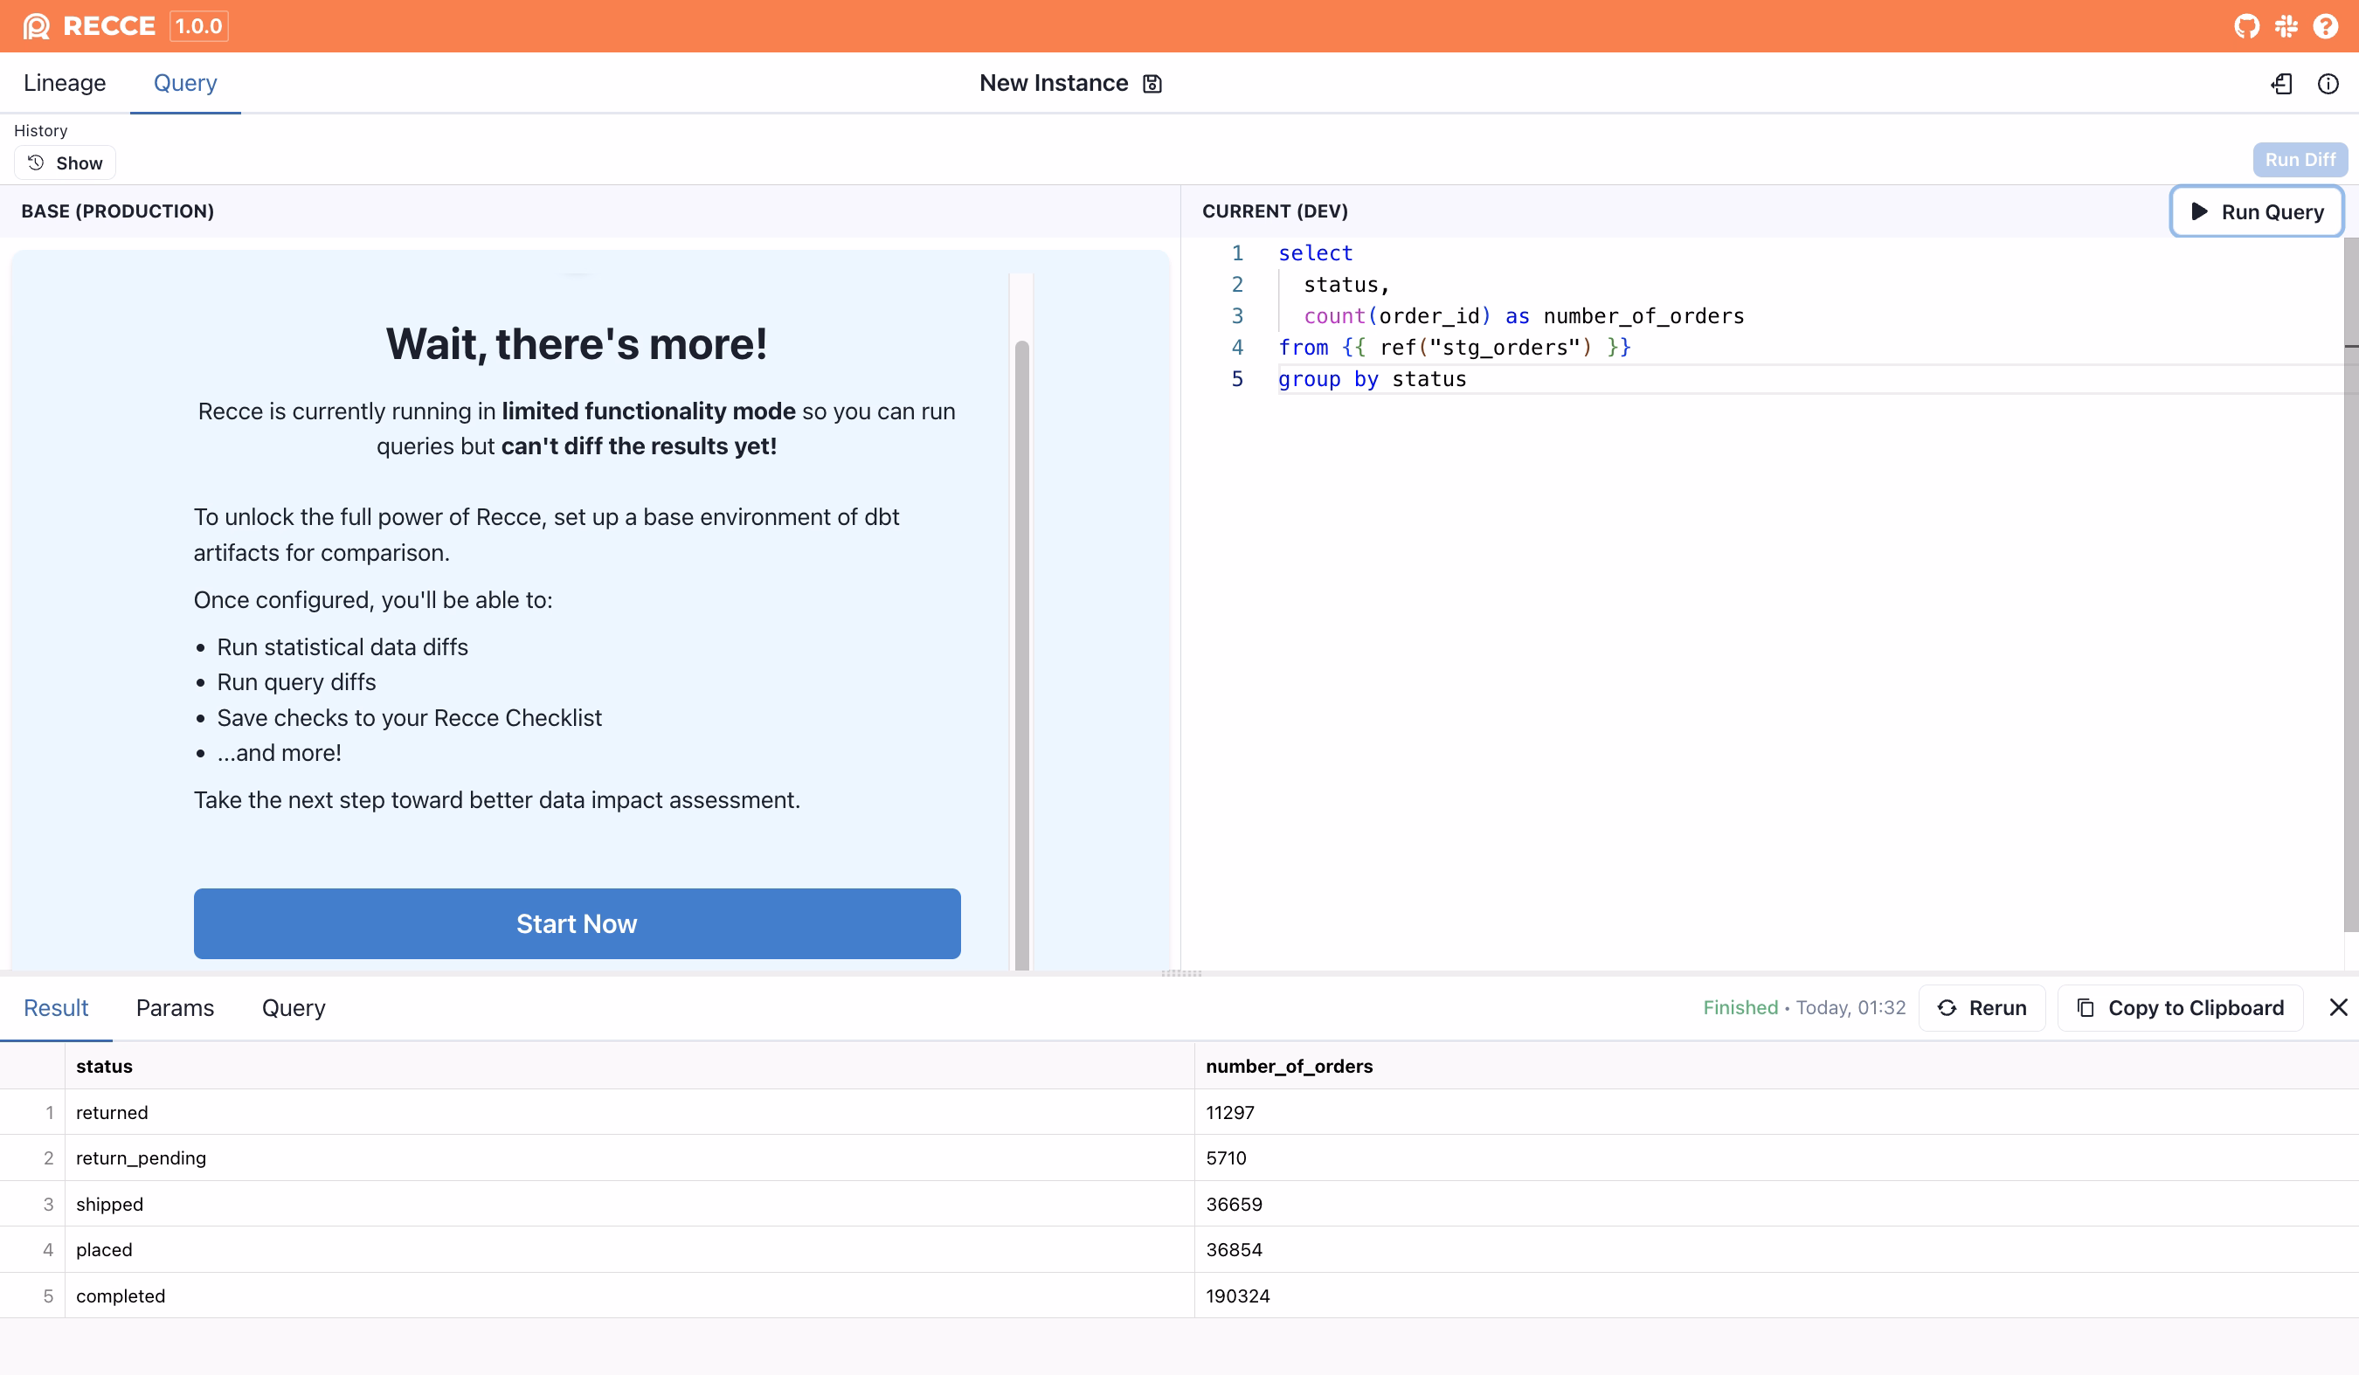
Task: Rerun the finished query
Action: coord(1982,1008)
